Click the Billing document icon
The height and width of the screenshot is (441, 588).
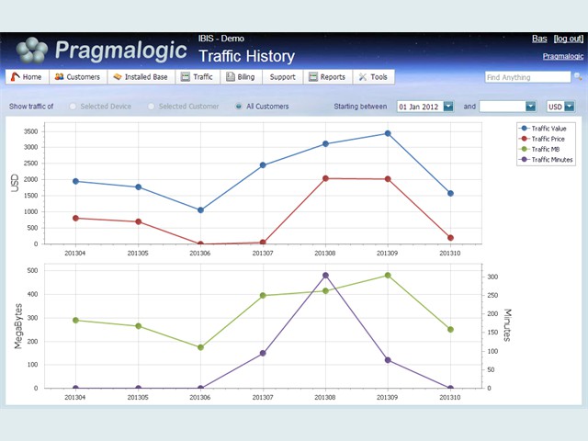[231, 77]
